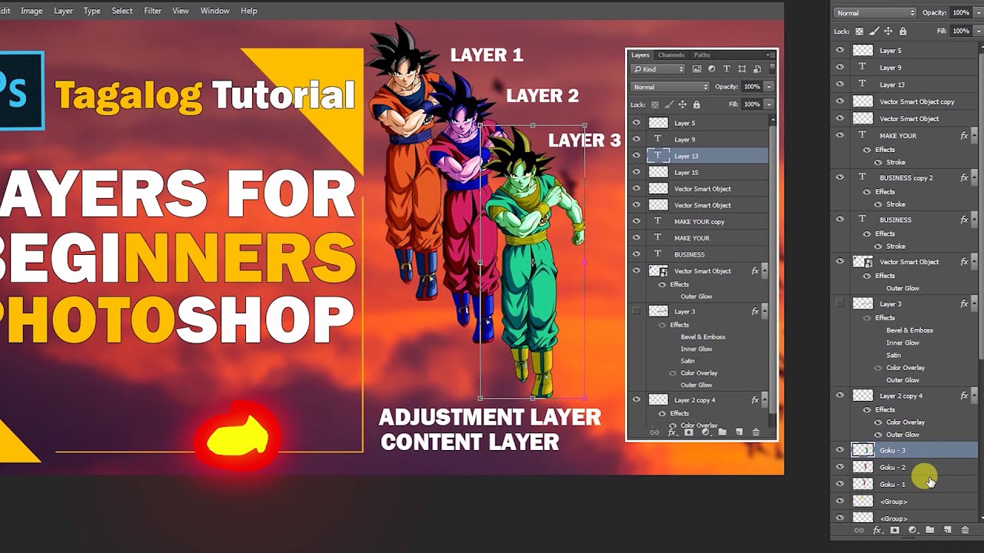
Task: Open the Fill slider arrow
Action: 978,31
